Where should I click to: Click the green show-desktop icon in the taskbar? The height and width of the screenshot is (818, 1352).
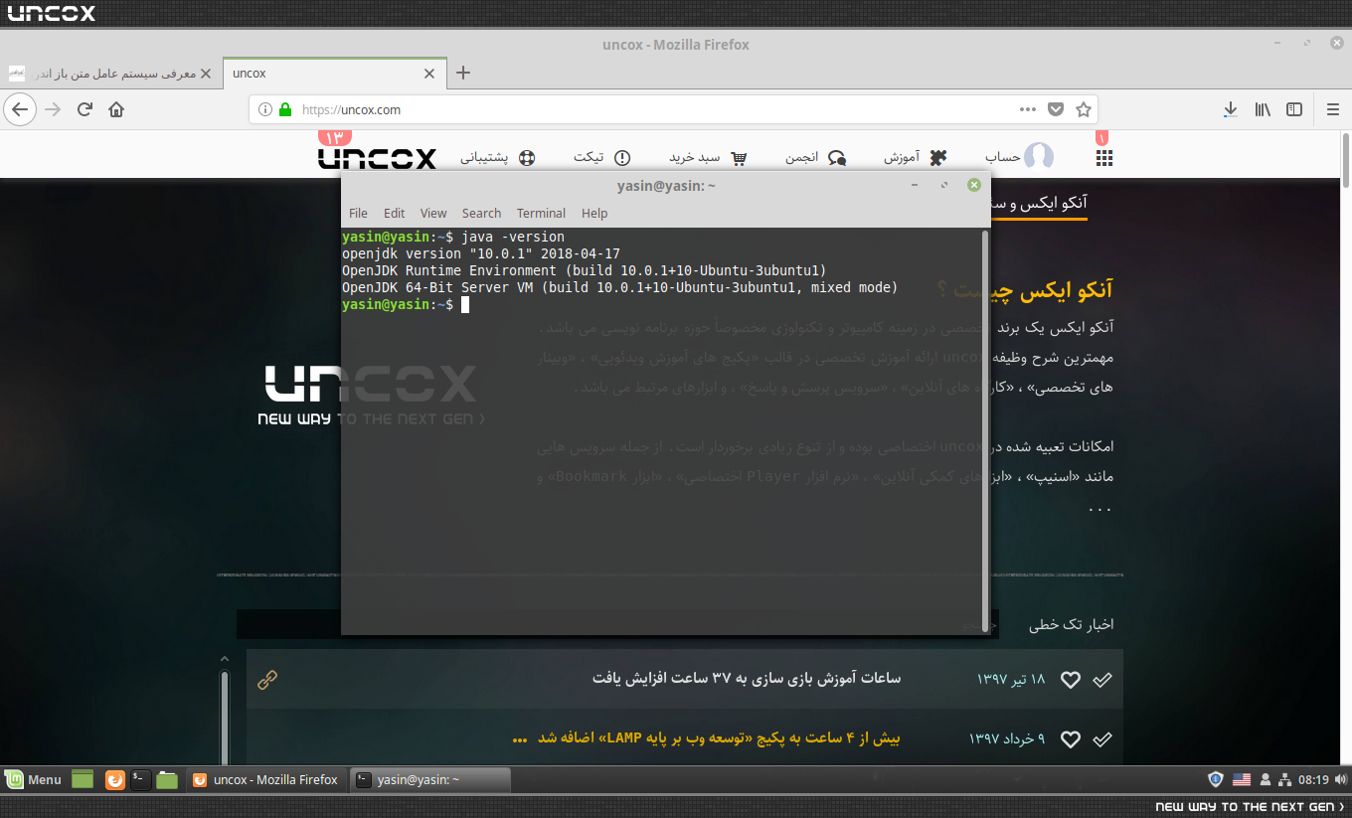[82, 779]
